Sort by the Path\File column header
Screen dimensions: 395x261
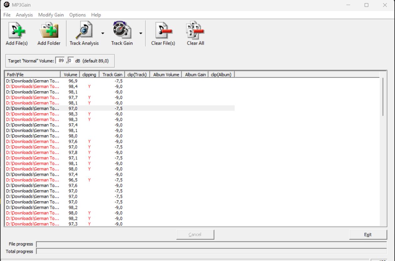click(x=32, y=74)
